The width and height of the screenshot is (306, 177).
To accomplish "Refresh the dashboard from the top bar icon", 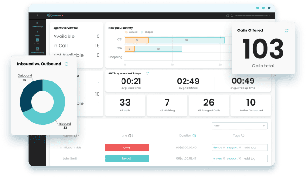I will click(x=227, y=15).
